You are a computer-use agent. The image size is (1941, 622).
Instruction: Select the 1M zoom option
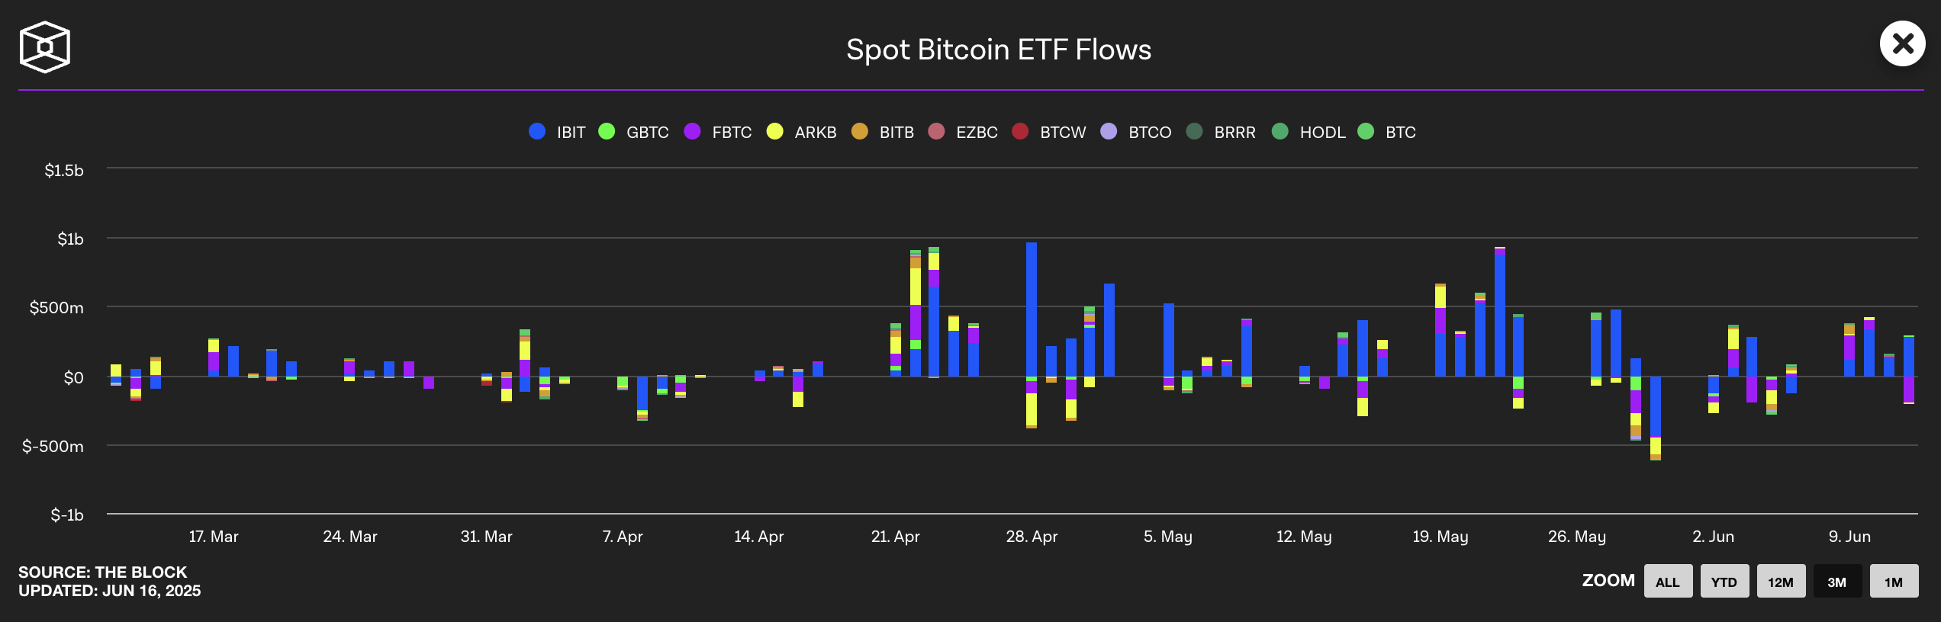tap(1894, 581)
